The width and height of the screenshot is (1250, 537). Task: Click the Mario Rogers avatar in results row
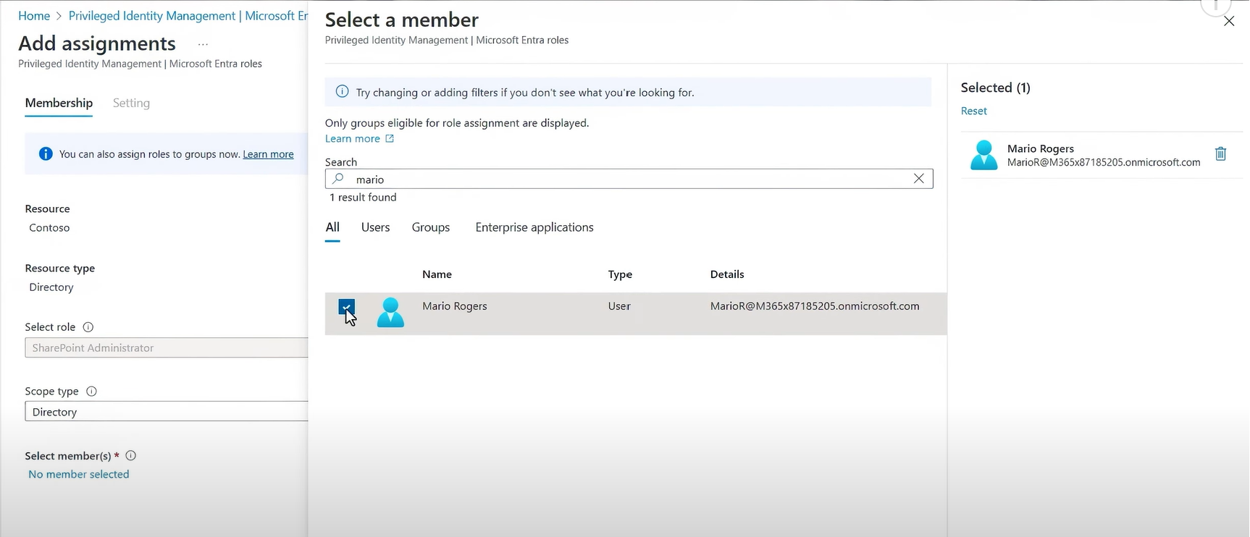tap(390, 313)
